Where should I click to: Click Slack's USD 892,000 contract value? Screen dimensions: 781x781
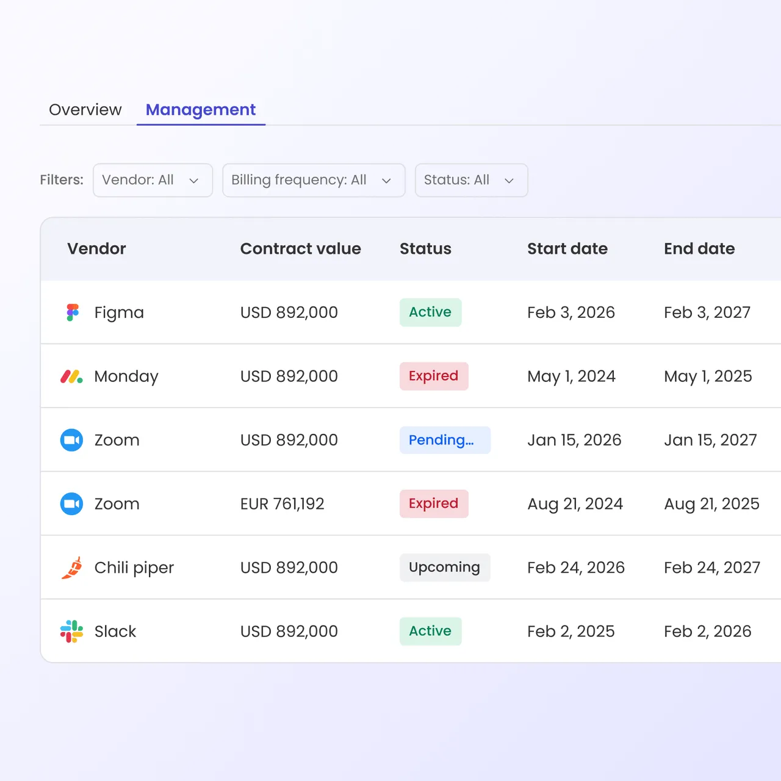coord(289,632)
